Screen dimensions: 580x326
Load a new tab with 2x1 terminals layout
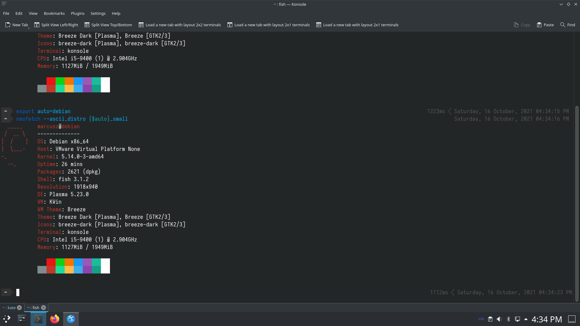(x=268, y=25)
